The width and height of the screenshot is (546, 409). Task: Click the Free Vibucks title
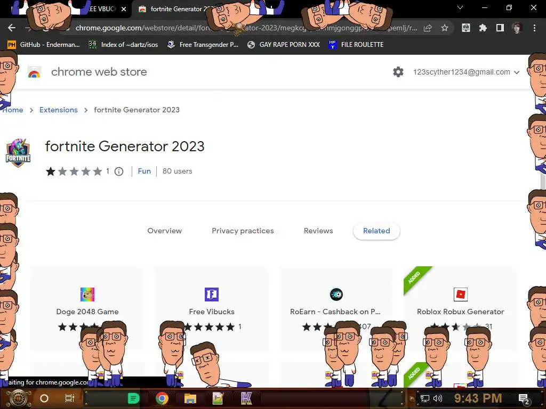click(x=212, y=312)
